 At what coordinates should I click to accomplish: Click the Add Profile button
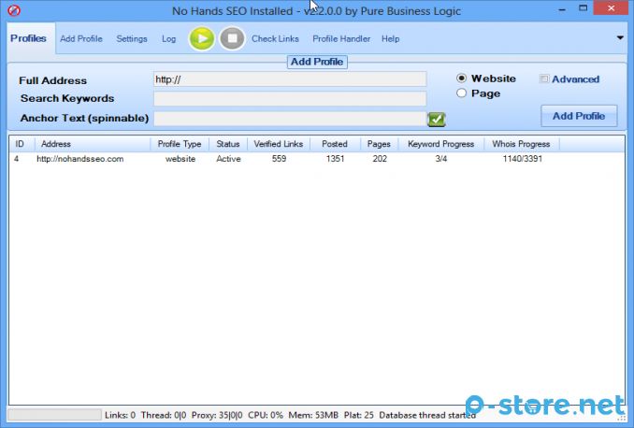pyautogui.click(x=579, y=116)
